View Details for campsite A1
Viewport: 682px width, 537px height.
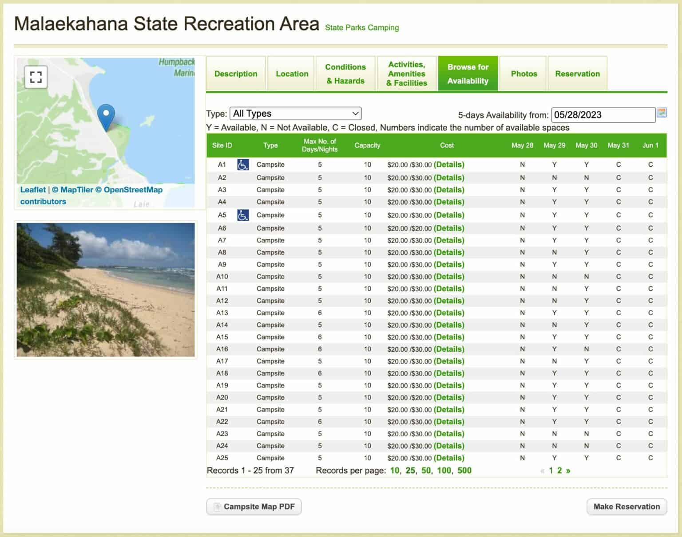click(448, 164)
